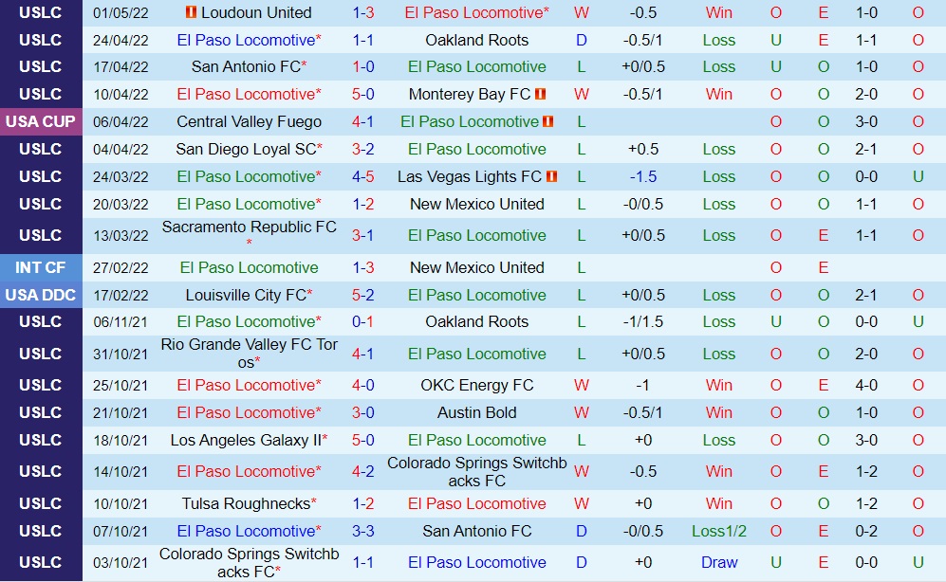This screenshot has height=582, width=946.
Task: Open the 4-5 match score details
Action: coord(362,177)
